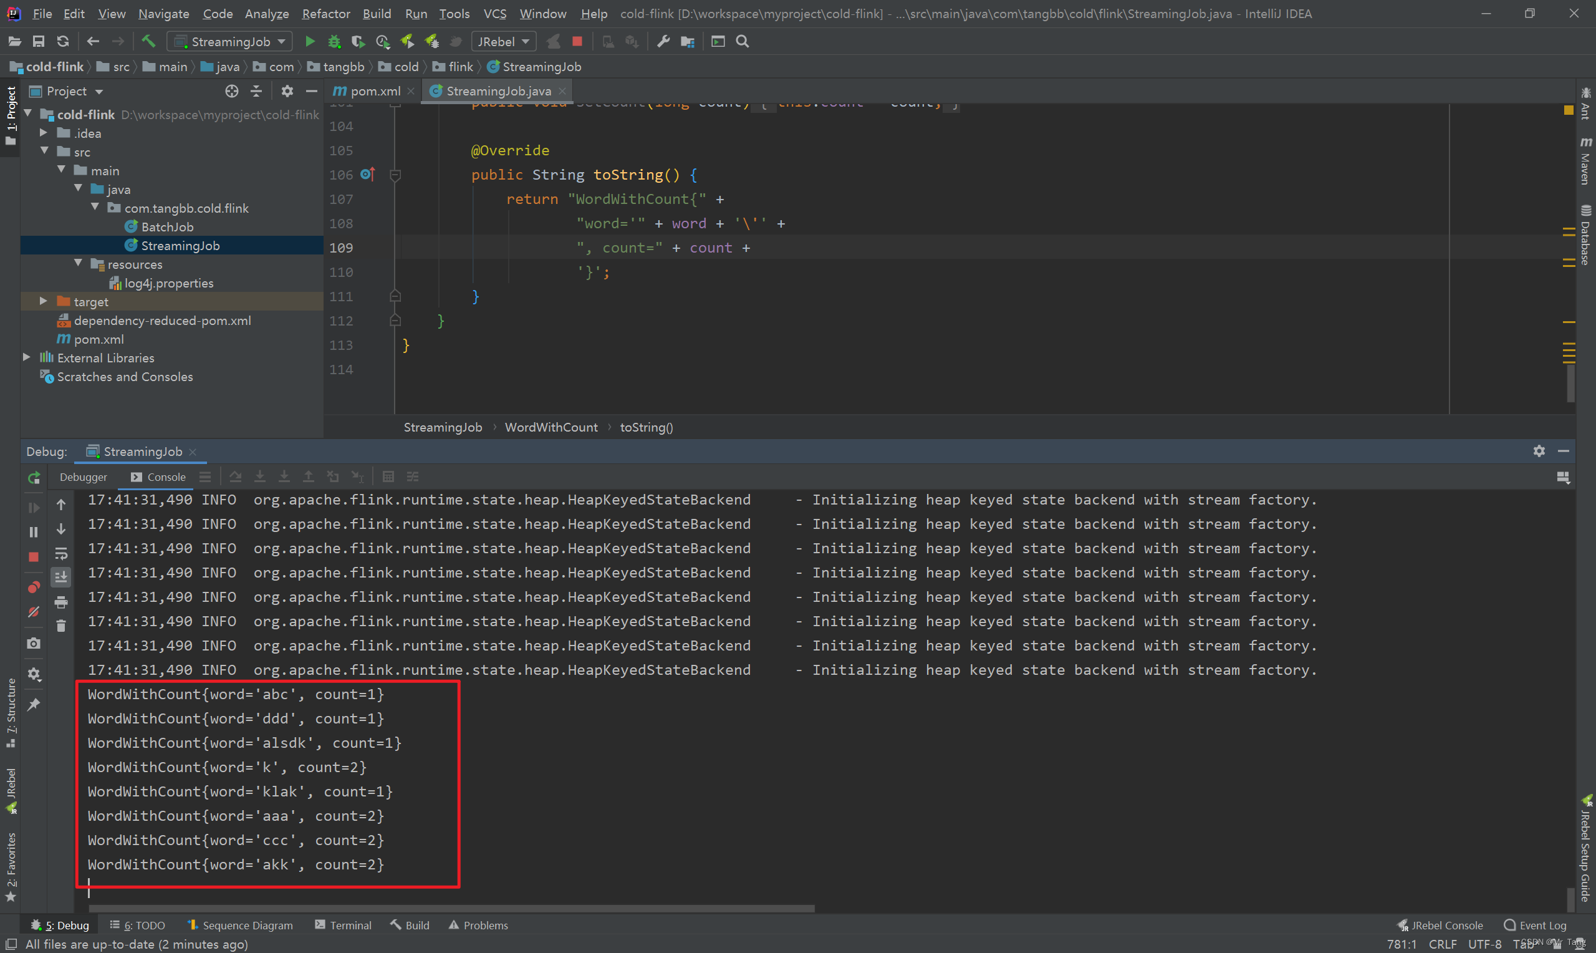The height and width of the screenshot is (953, 1596).
Task: Toggle scroll to end of console
Action: 61,578
